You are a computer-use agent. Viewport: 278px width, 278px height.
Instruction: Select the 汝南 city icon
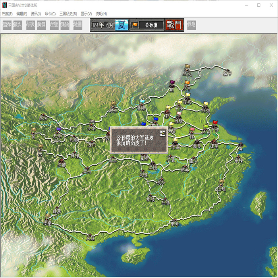pos(176,144)
